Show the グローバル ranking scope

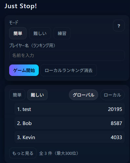[x=83, y=95]
